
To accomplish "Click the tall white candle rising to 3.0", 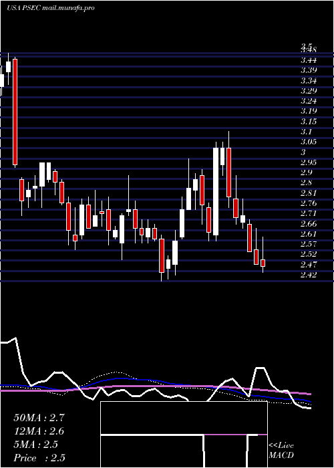I will 216,192.
